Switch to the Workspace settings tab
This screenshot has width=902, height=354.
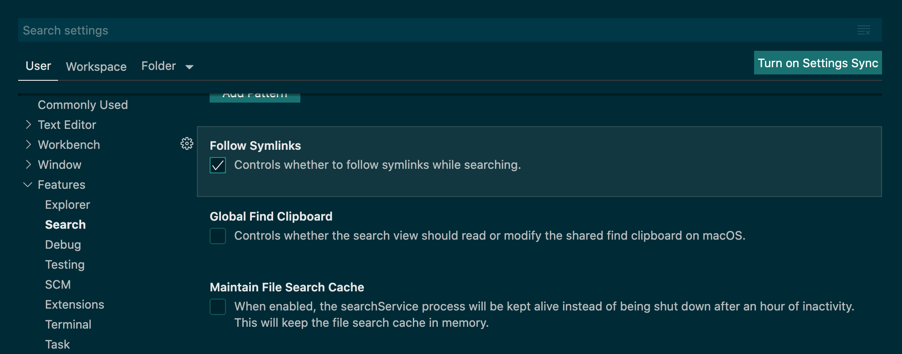pyautogui.click(x=96, y=67)
